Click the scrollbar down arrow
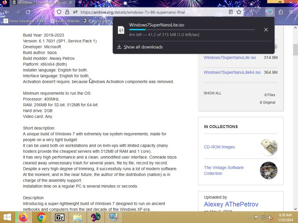 click(295, 209)
